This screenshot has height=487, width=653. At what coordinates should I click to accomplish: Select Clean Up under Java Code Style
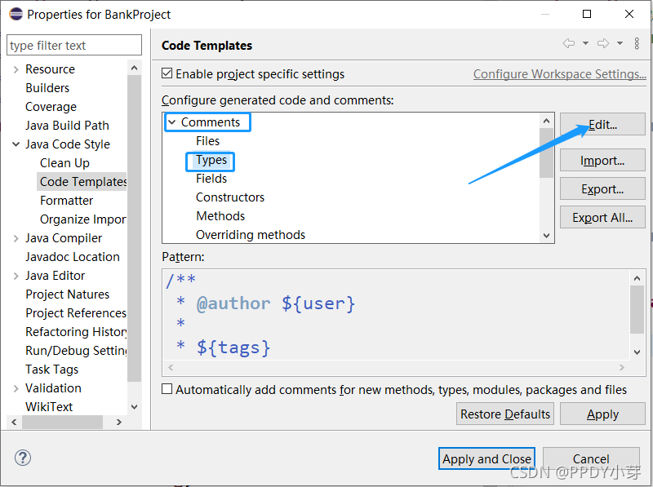tap(64, 163)
